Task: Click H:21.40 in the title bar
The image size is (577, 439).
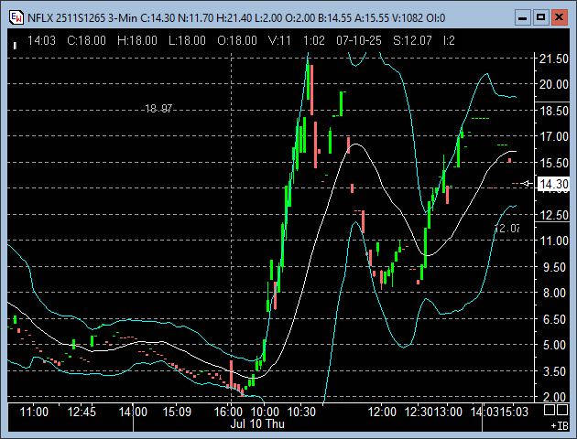Action: [234, 18]
